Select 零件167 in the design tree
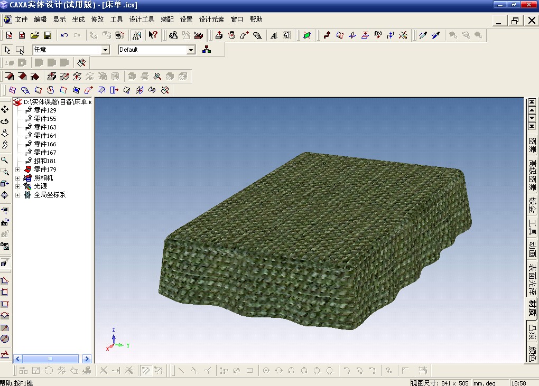The image size is (539, 386). pyautogui.click(x=45, y=153)
